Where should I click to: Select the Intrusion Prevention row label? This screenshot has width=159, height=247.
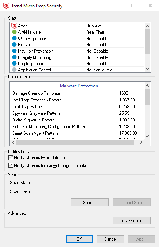point(35,51)
